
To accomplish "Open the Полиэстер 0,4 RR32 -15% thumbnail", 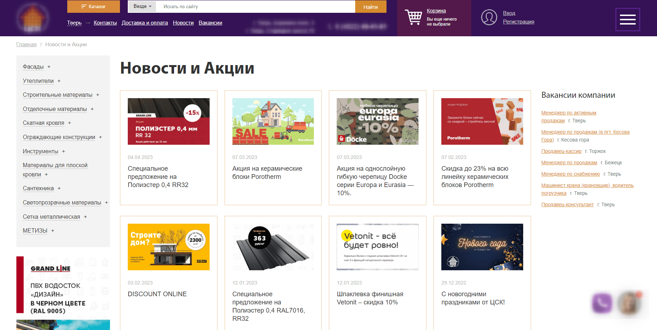I will (169, 121).
